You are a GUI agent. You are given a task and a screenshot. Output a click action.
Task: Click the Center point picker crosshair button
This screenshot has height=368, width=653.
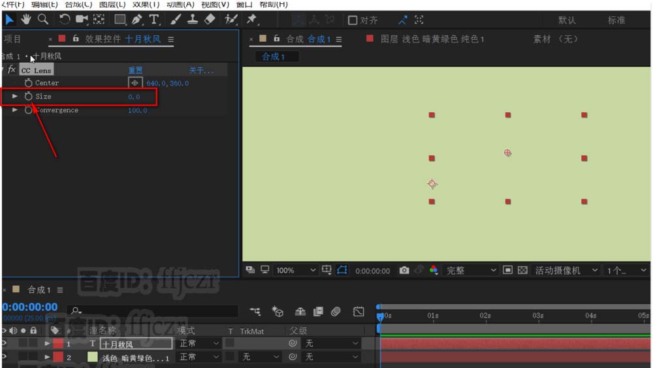click(135, 83)
